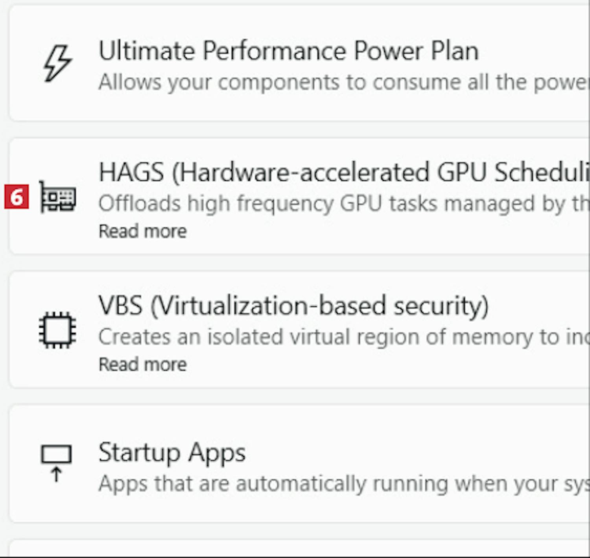The width and height of the screenshot is (590, 558).
Task: Click the 'Allows your components to consume' description
Action: [342, 83]
